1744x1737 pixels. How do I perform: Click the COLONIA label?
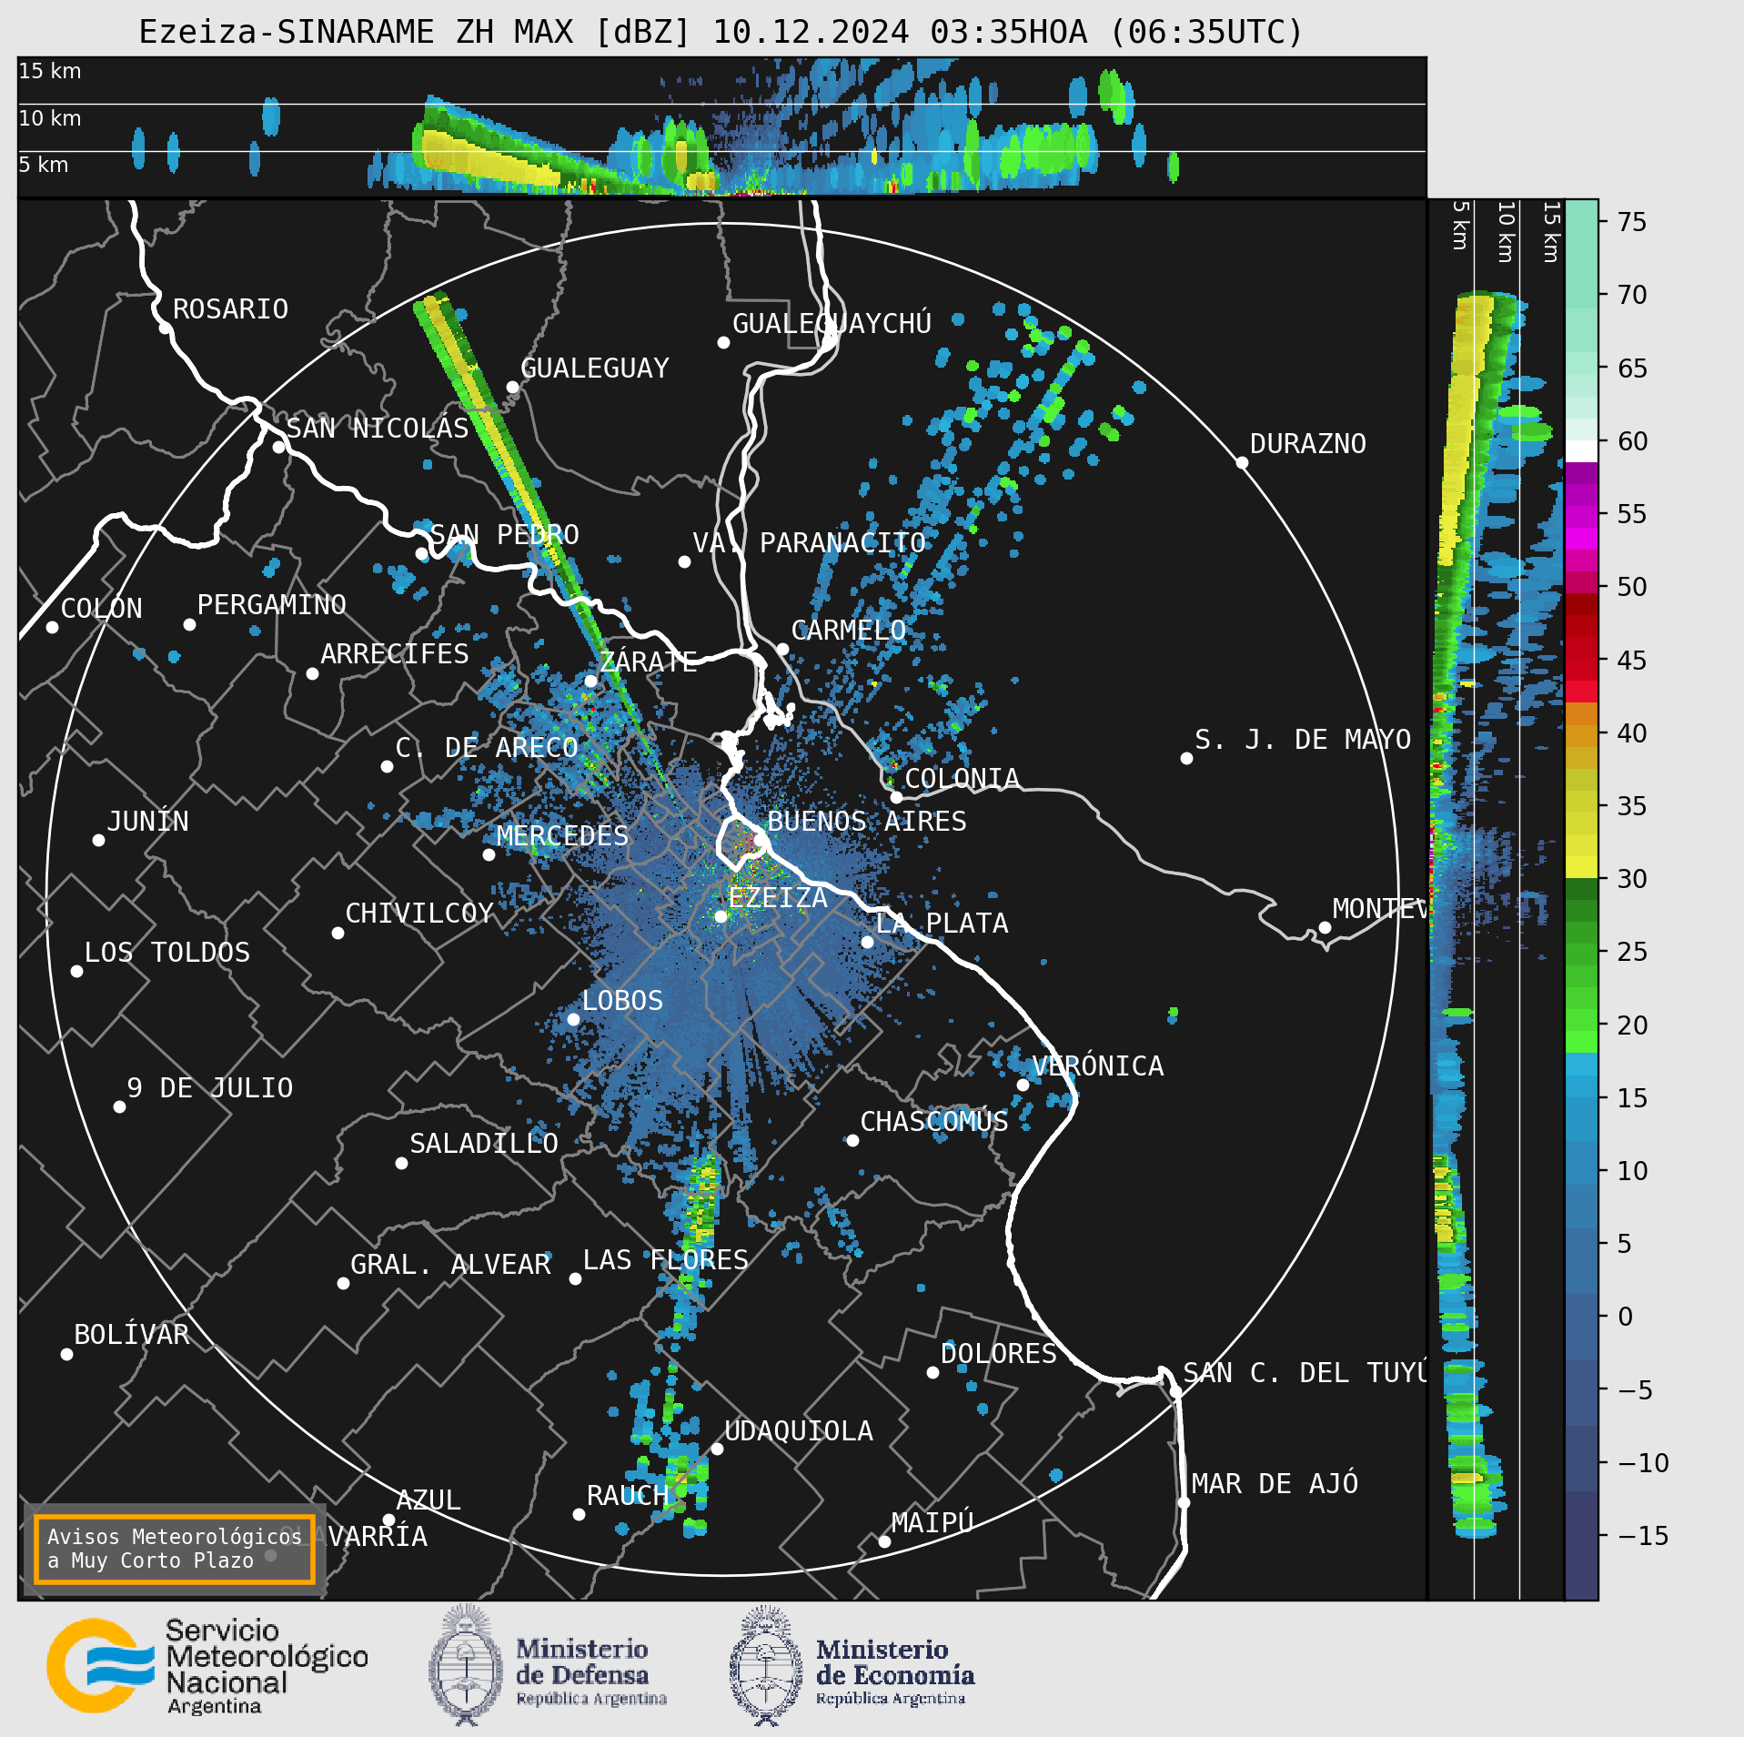pyautogui.click(x=962, y=779)
